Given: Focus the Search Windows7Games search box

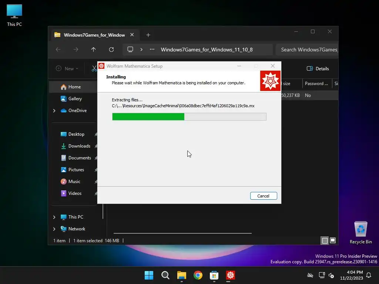Looking at the screenshot, I should pos(308,50).
